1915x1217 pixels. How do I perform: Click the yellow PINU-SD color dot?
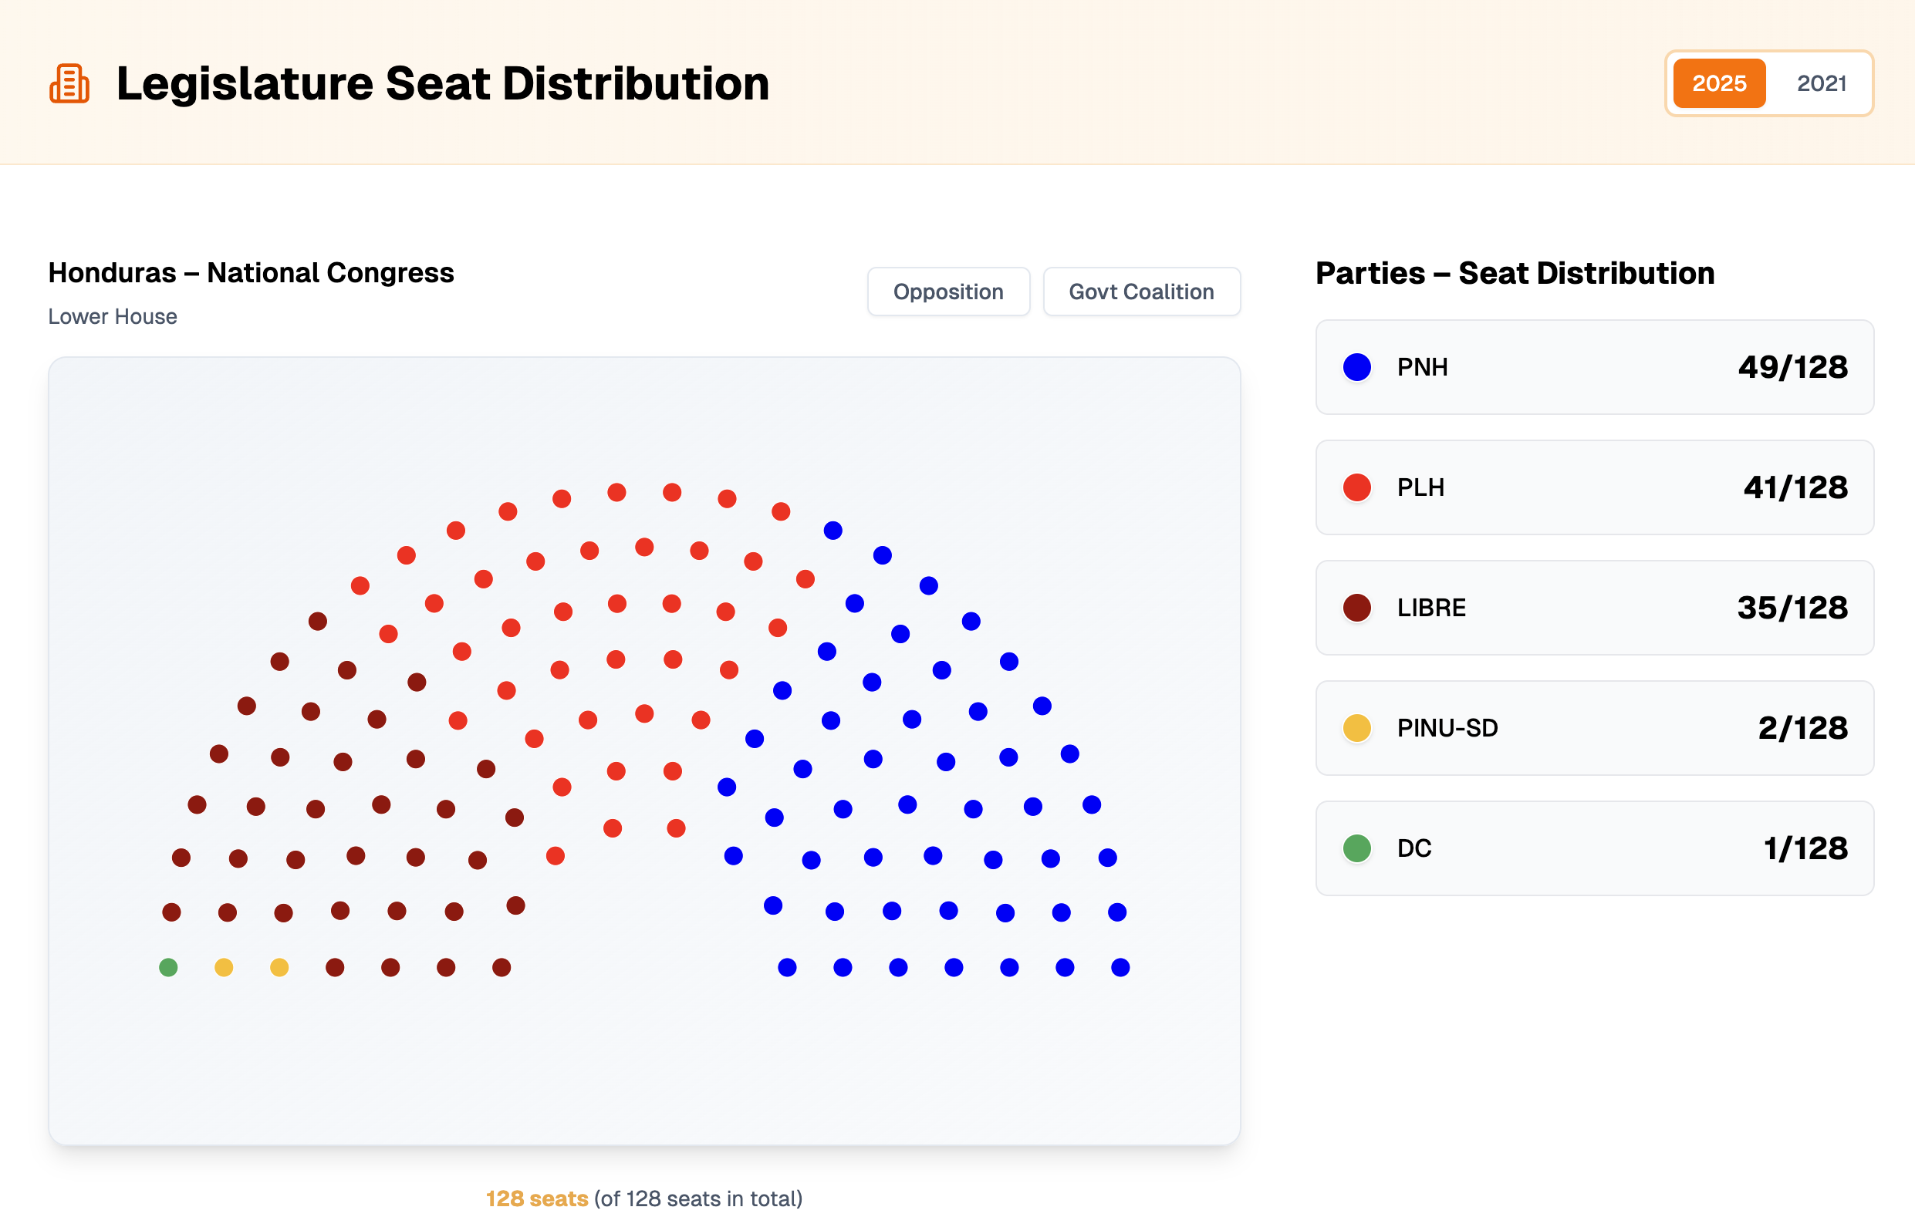1356,727
